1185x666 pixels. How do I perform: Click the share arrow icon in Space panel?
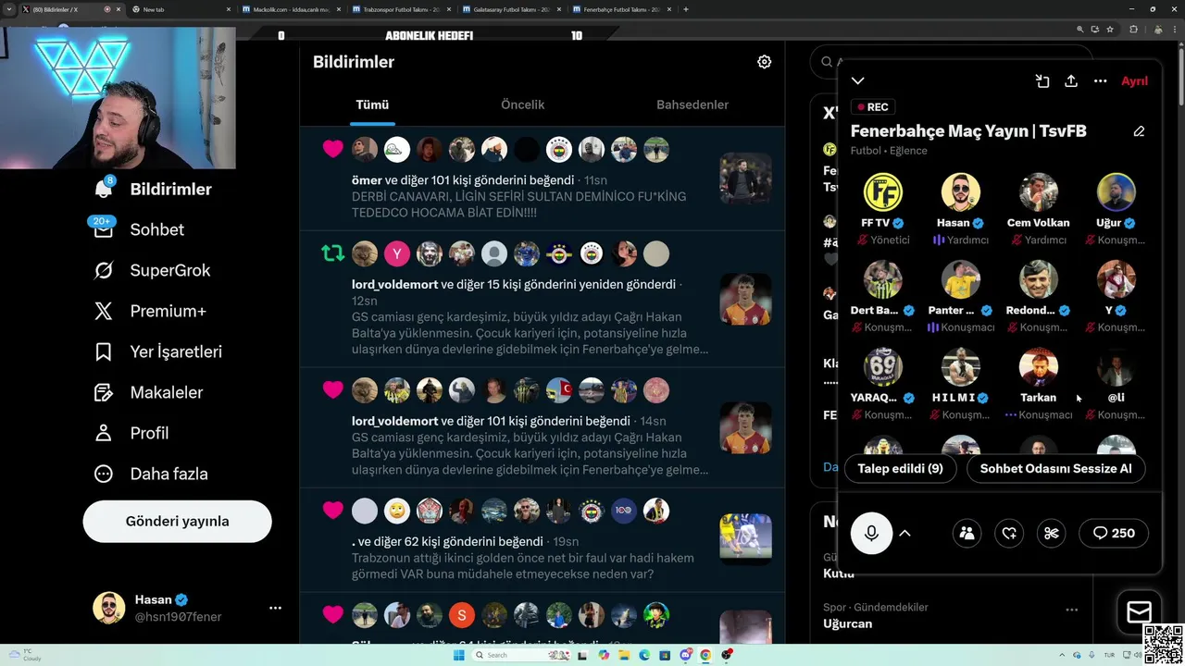tap(1071, 81)
